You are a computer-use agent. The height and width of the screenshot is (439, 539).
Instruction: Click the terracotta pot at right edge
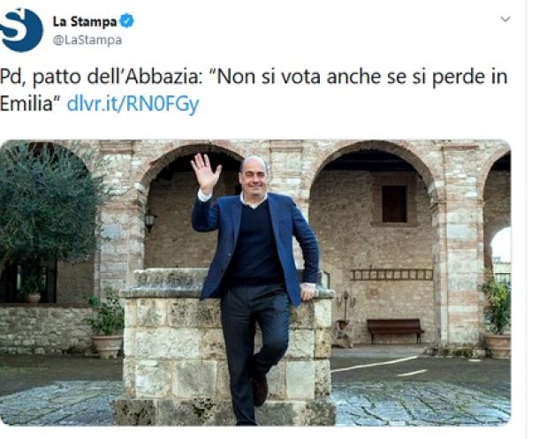click(x=497, y=346)
